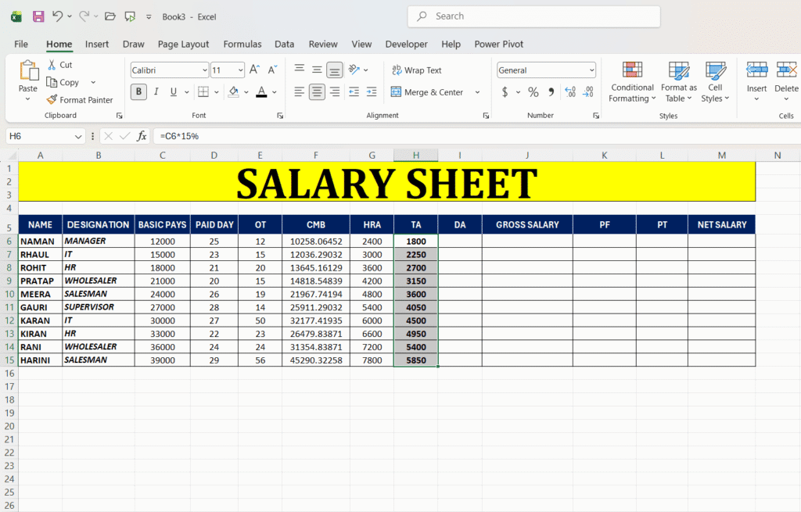Image resolution: width=801 pixels, height=512 pixels.
Task: Select the Format Painter brush
Action: 52,99
